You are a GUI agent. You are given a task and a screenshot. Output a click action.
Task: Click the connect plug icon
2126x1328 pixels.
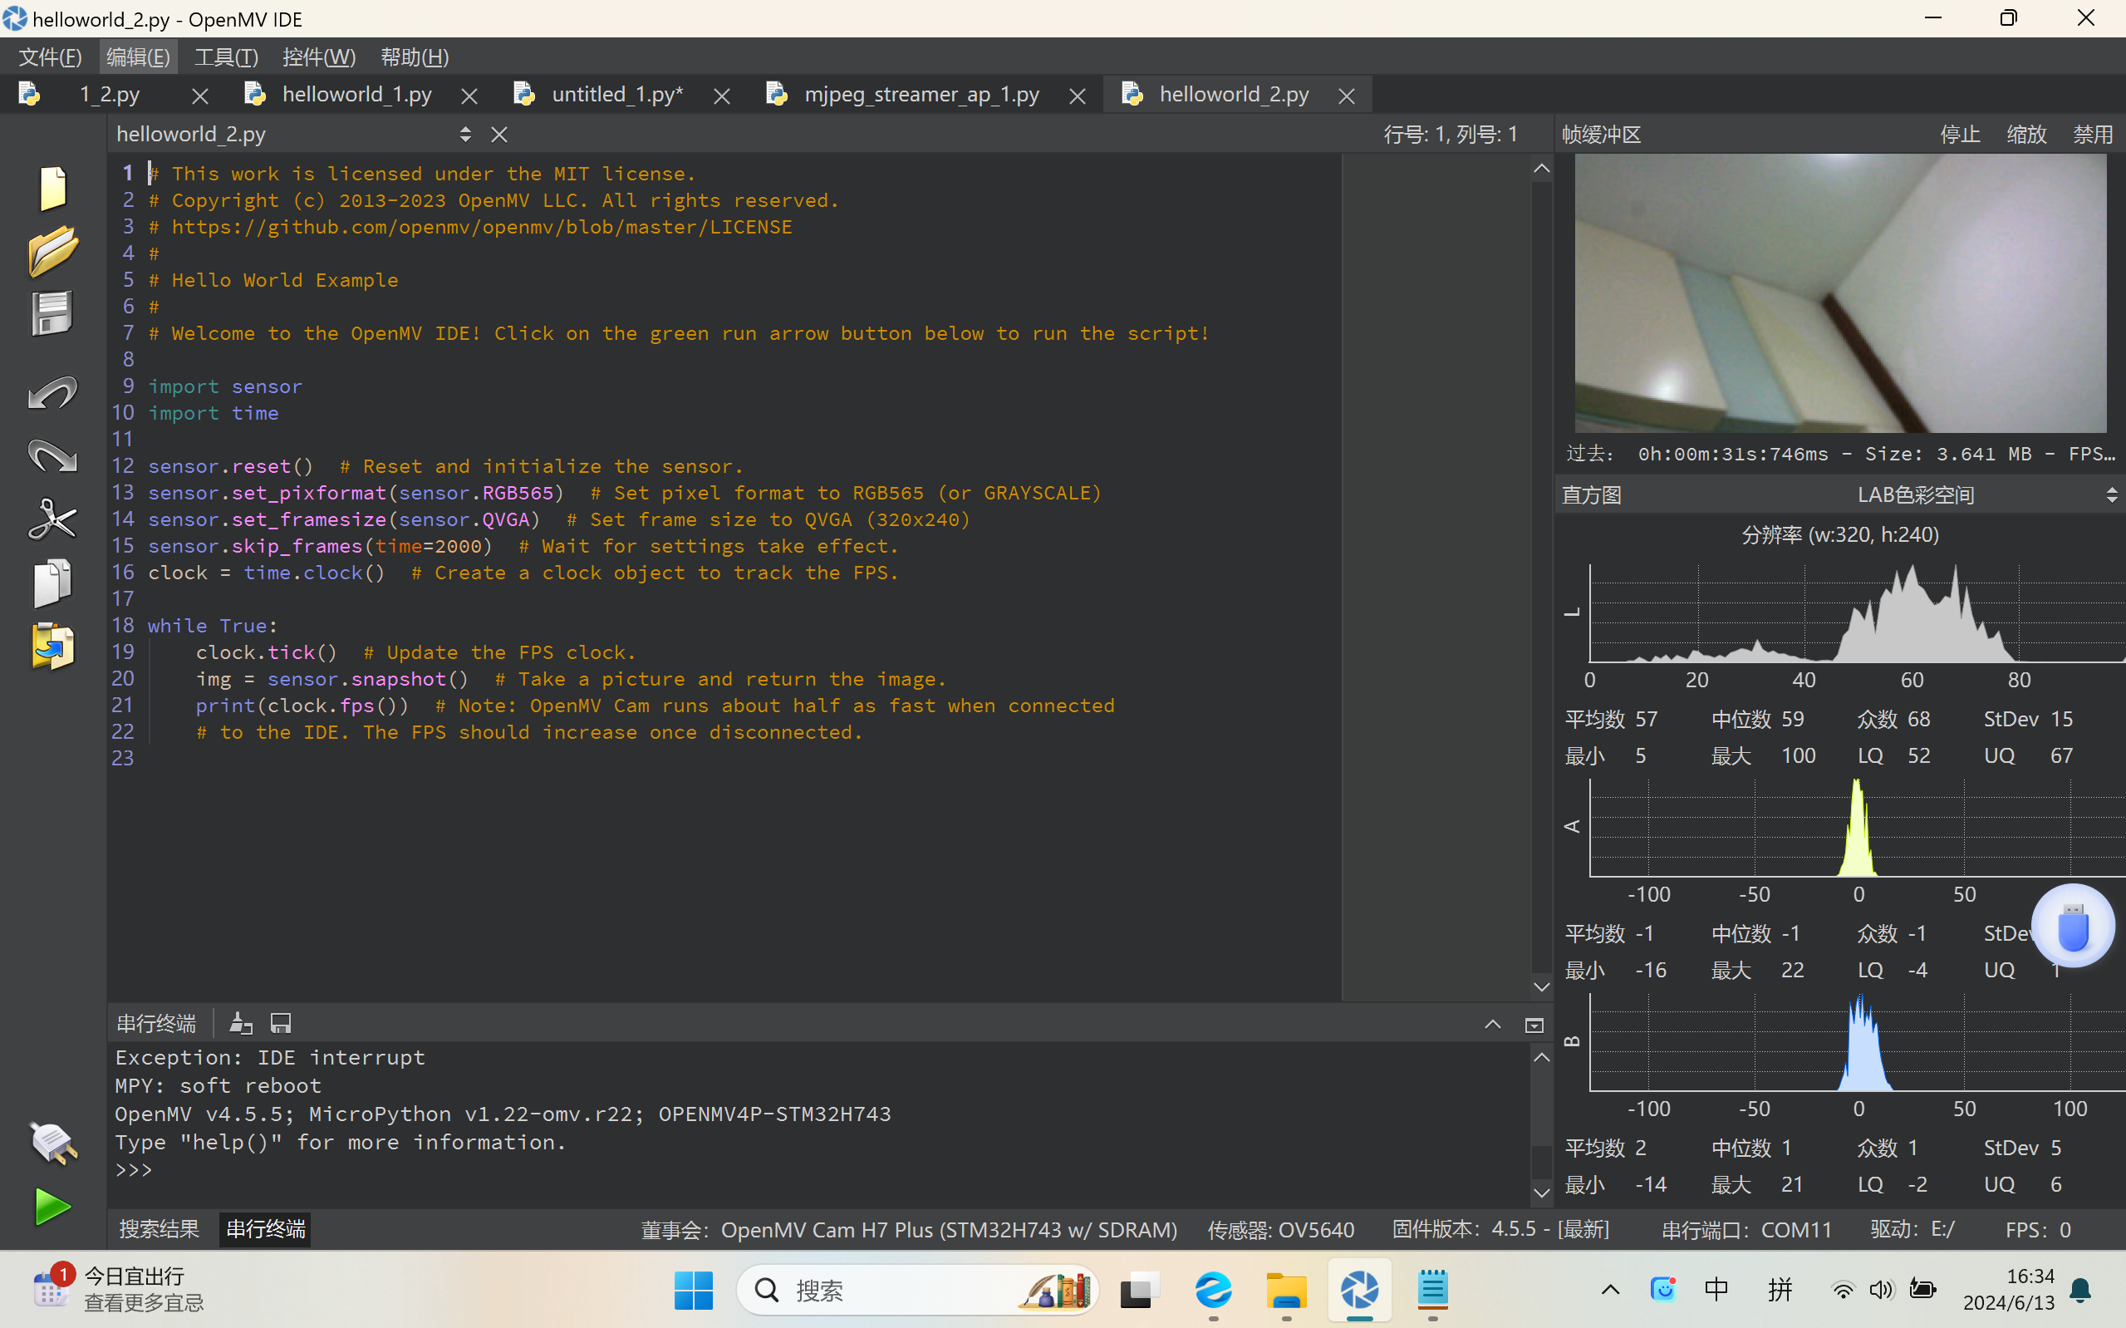[52, 1143]
